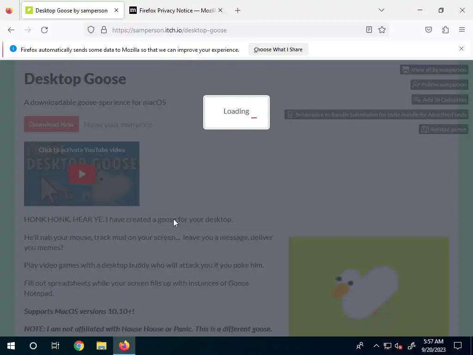
Task: Play the Desktop Goose YouTube video
Action: [x=82, y=174]
